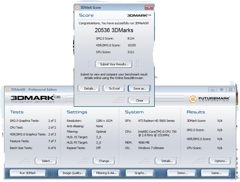Image resolution: width=240 pixels, height=182 pixels.
Task: Click Submit Your Results button
Action: tap(114, 64)
